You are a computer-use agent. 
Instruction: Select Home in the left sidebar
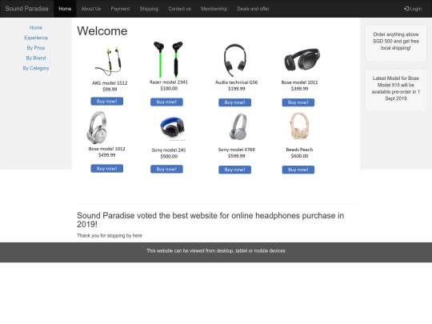point(36,27)
